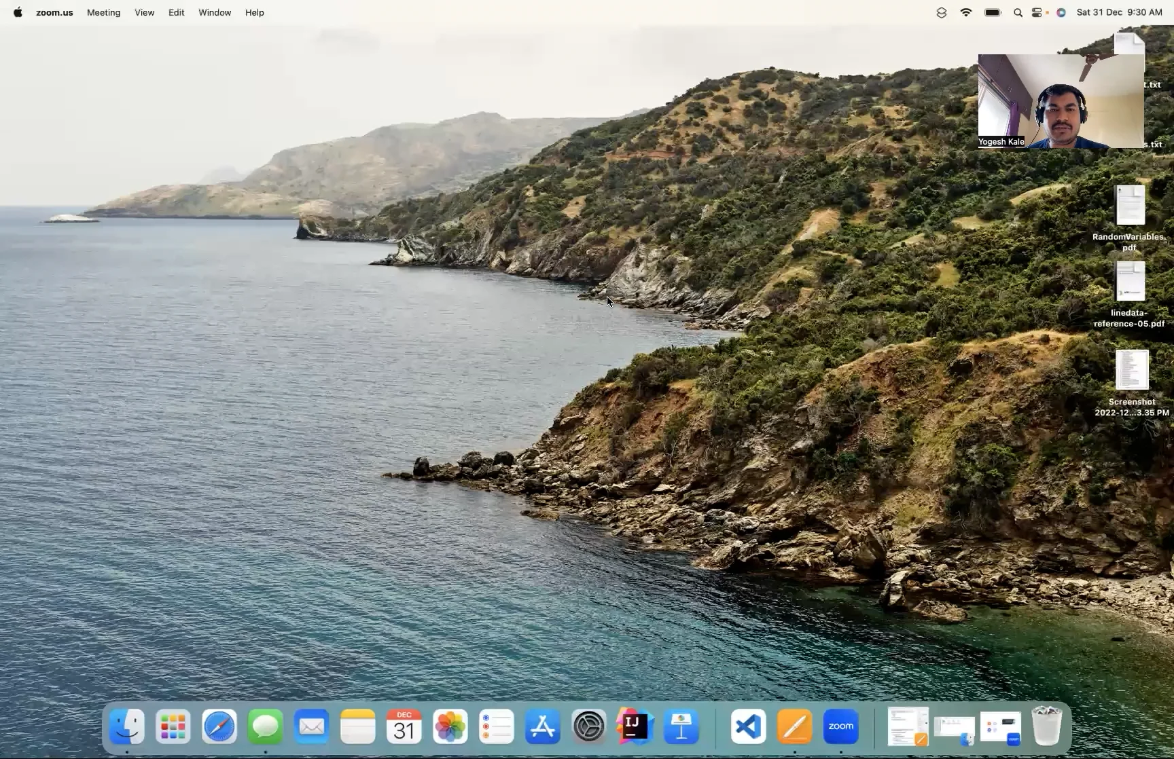Open the Apple menu

coord(18,12)
